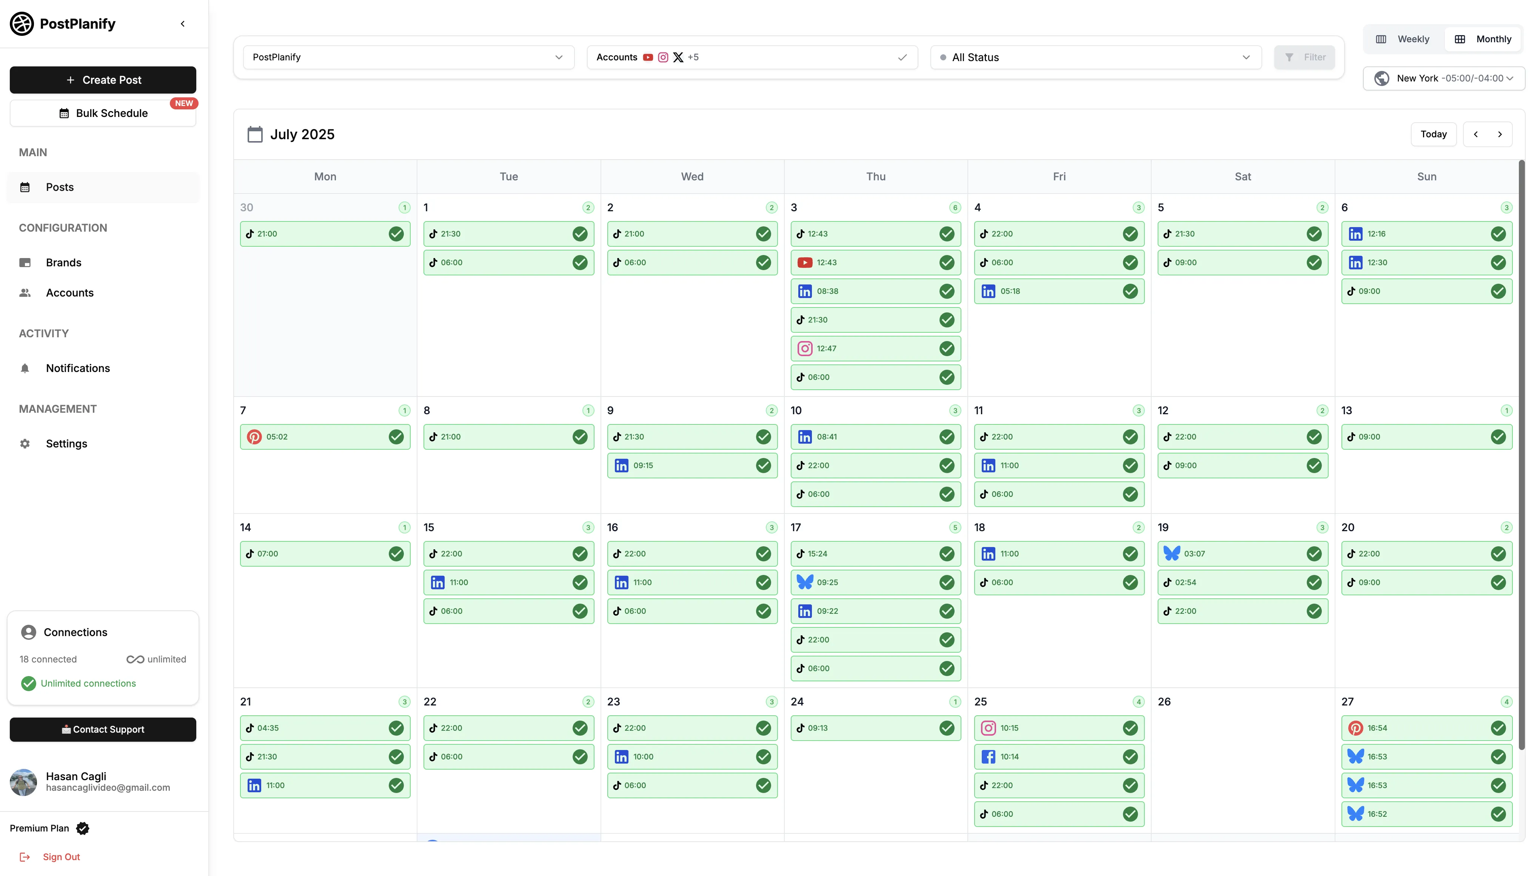Click the Create Post button
The height and width of the screenshot is (876, 1540).
pyautogui.click(x=103, y=80)
